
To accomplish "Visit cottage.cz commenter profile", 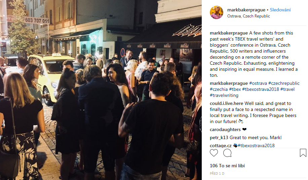I will click(x=221, y=146).
